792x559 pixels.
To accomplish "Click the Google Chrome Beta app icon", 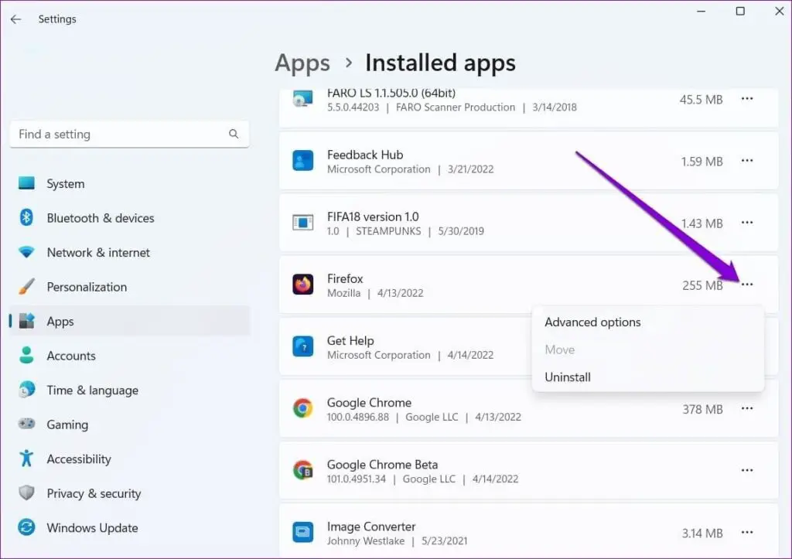I will tap(304, 470).
